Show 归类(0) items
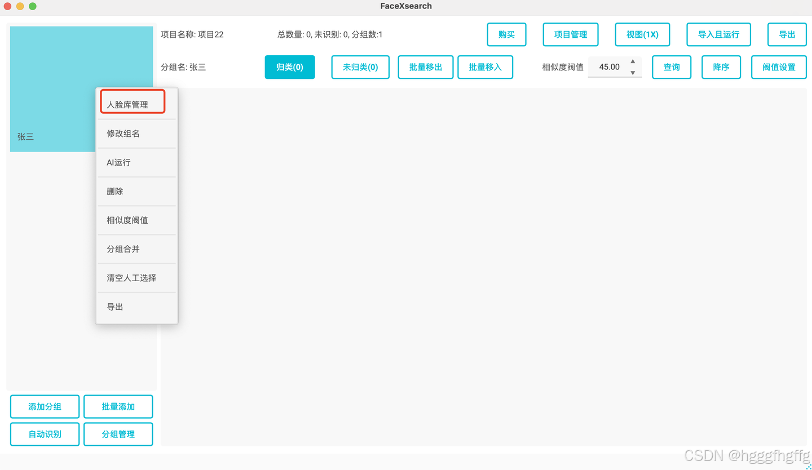Image resolution: width=812 pixels, height=470 pixels. tap(290, 67)
